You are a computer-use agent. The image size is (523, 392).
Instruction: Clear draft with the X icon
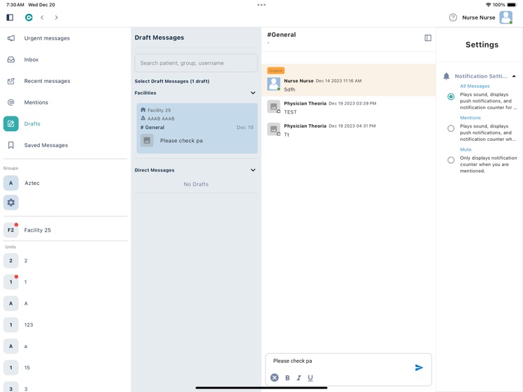275,377
